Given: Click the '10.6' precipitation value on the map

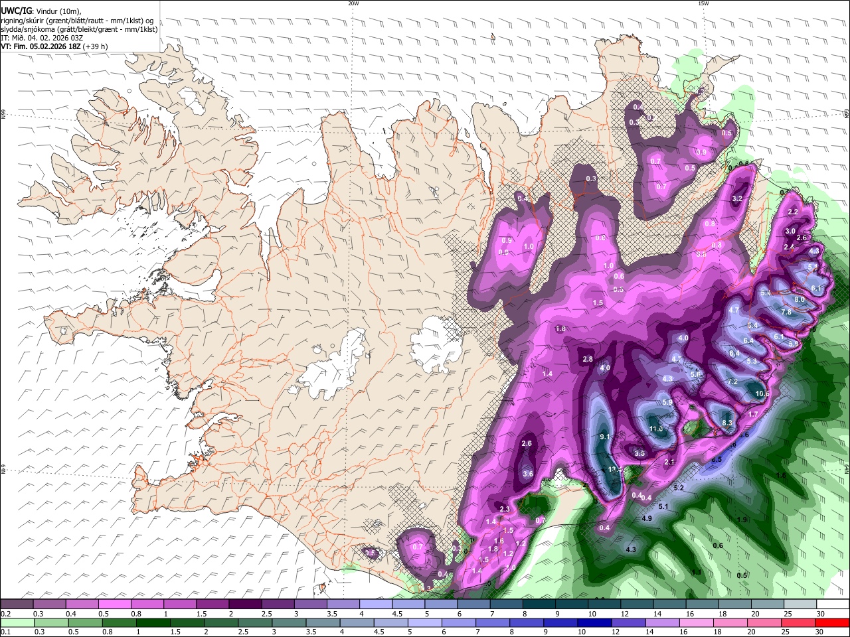Looking at the screenshot, I should click(762, 393).
